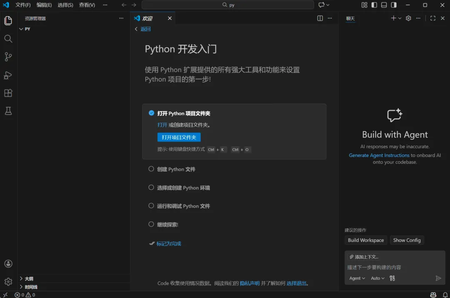Click 添加上下文 attach context button
Screen dimensions: 450x298
pyautogui.click(x=364, y=257)
